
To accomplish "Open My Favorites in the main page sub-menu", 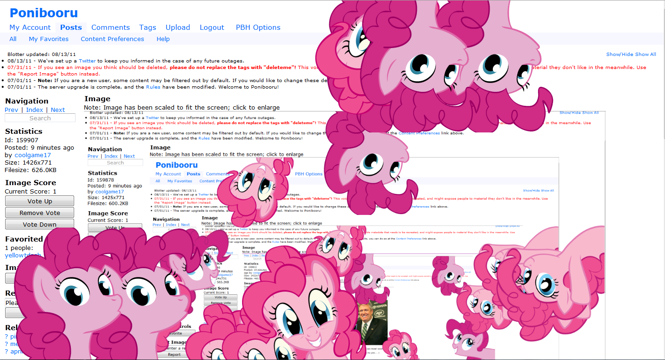I will coord(48,39).
